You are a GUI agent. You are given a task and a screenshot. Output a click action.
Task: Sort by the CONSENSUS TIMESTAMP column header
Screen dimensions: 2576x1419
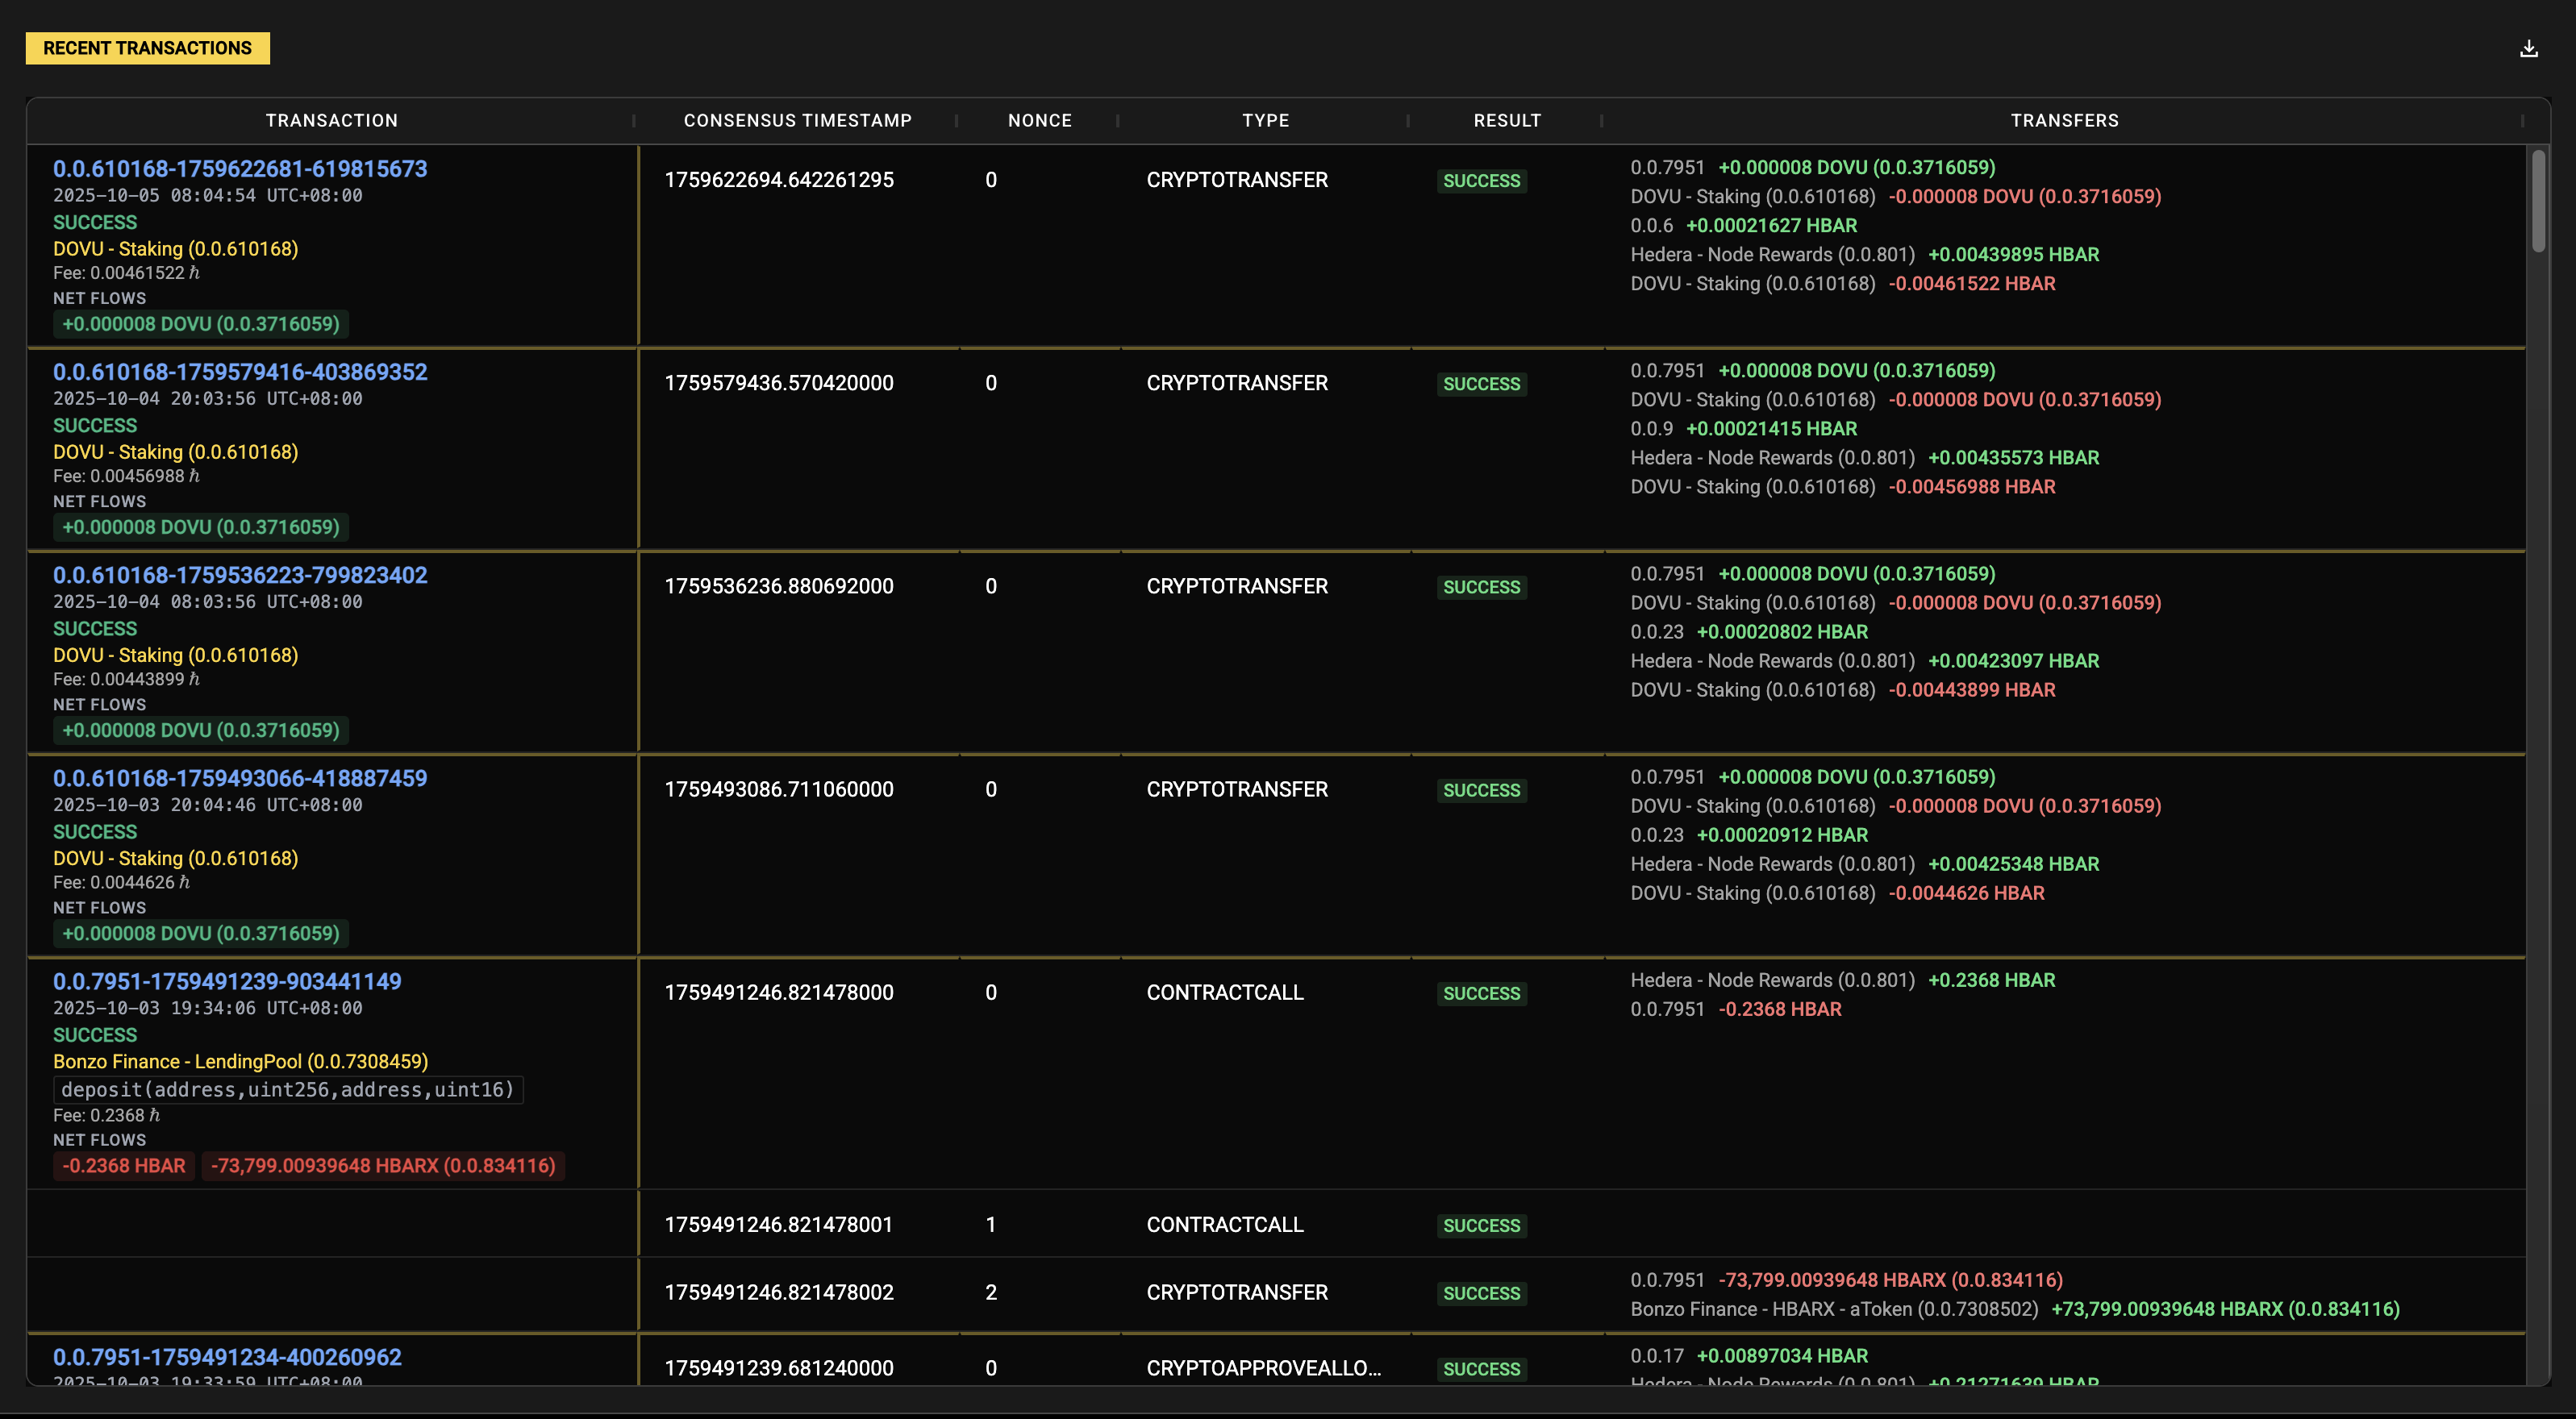tap(797, 120)
